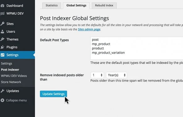Switch to the Rebuild Index tab
183x117 pixels.
pos(104,5)
